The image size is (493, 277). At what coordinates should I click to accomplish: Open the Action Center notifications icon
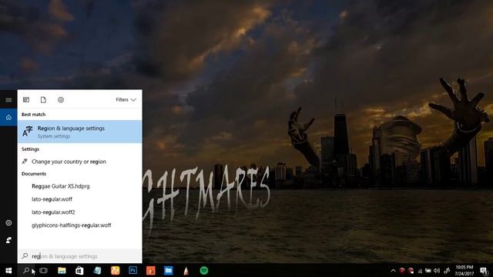pyautogui.click(x=485, y=270)
